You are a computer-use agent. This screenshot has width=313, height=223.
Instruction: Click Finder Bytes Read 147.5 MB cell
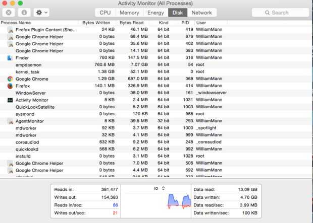[138, 58]
